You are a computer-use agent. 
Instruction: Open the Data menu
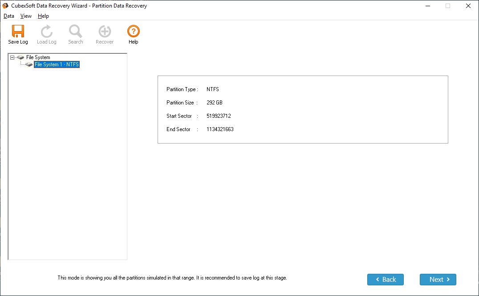(x=9, y=16)
